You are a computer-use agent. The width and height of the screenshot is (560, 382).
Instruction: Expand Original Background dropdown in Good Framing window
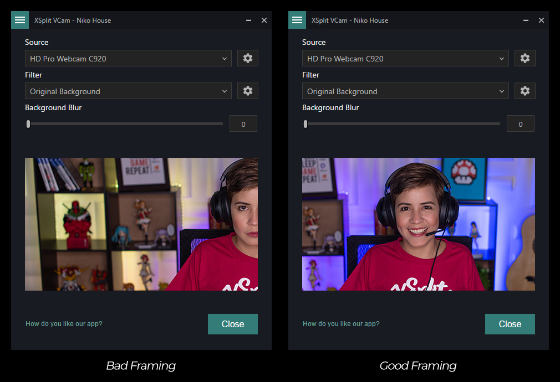point(405,91)
